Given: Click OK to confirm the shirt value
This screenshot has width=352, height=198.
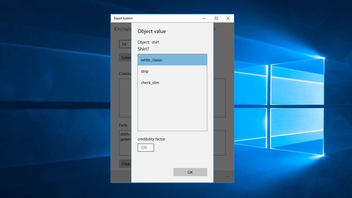Looking at the screenshot, I should click(x=190, y=172).
